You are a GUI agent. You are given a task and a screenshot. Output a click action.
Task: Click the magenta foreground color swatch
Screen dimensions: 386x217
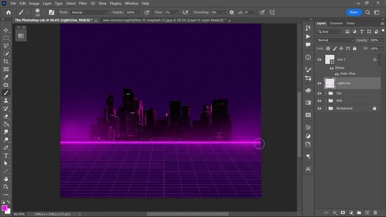click(x=4, y=208)
